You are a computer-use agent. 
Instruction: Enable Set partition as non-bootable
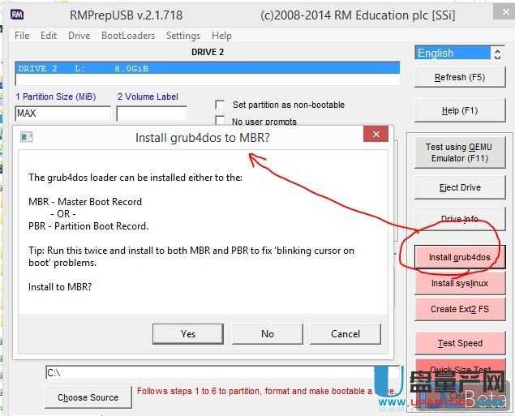coord(220,105)
